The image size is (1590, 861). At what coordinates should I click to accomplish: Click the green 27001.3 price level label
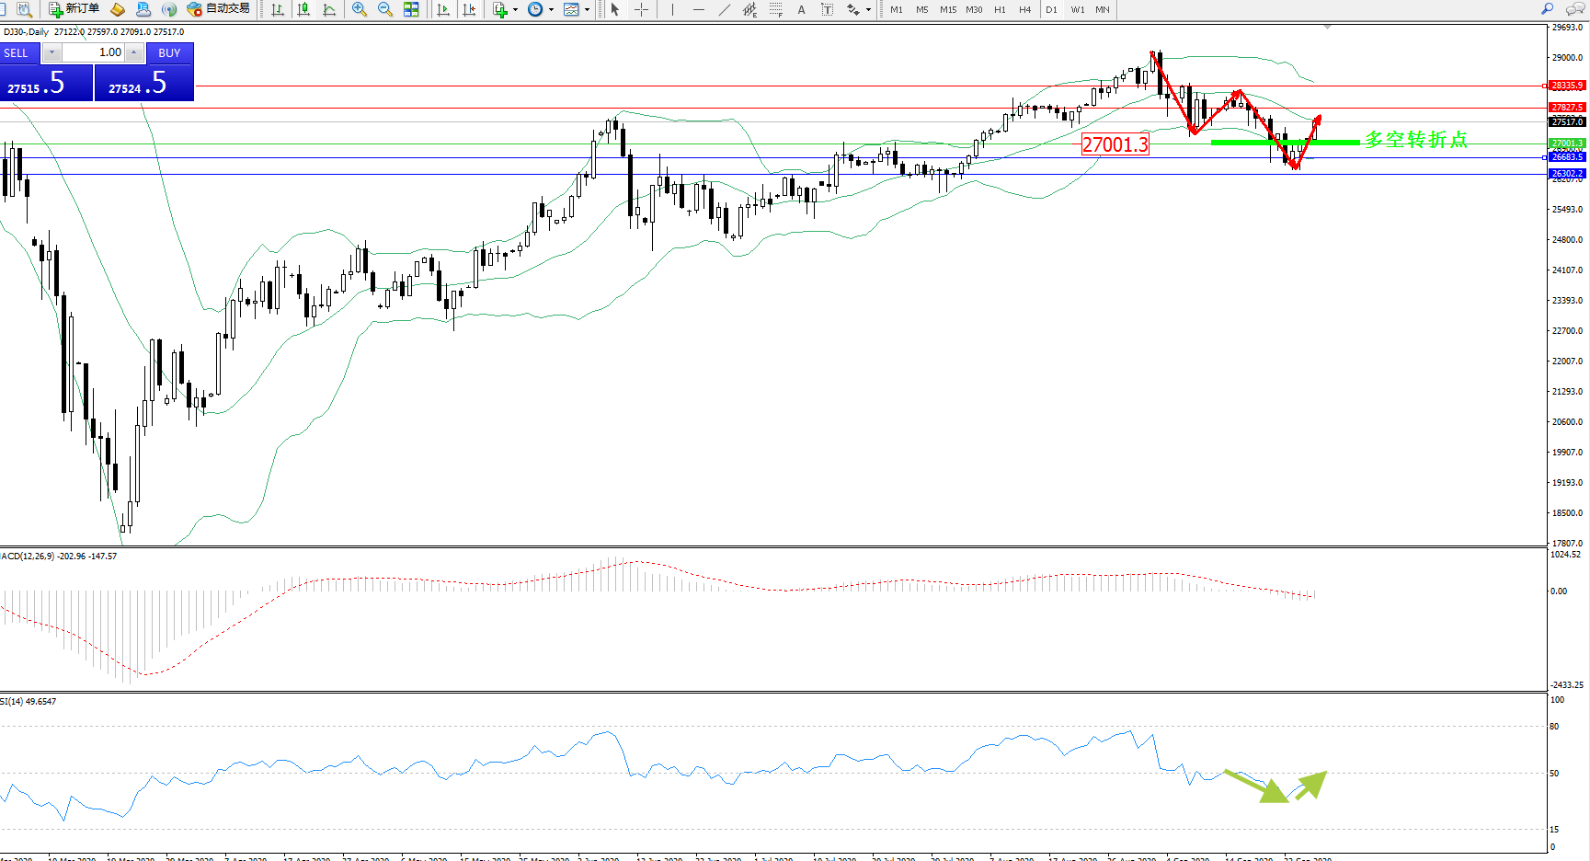[1567, 143]
